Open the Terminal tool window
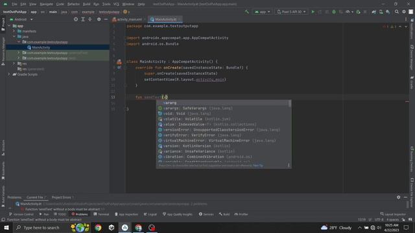 click(x=101, y=214)
